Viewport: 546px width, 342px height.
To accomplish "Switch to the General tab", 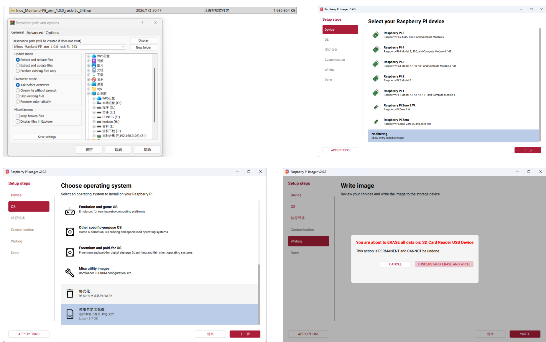I will tap(18, 32).
